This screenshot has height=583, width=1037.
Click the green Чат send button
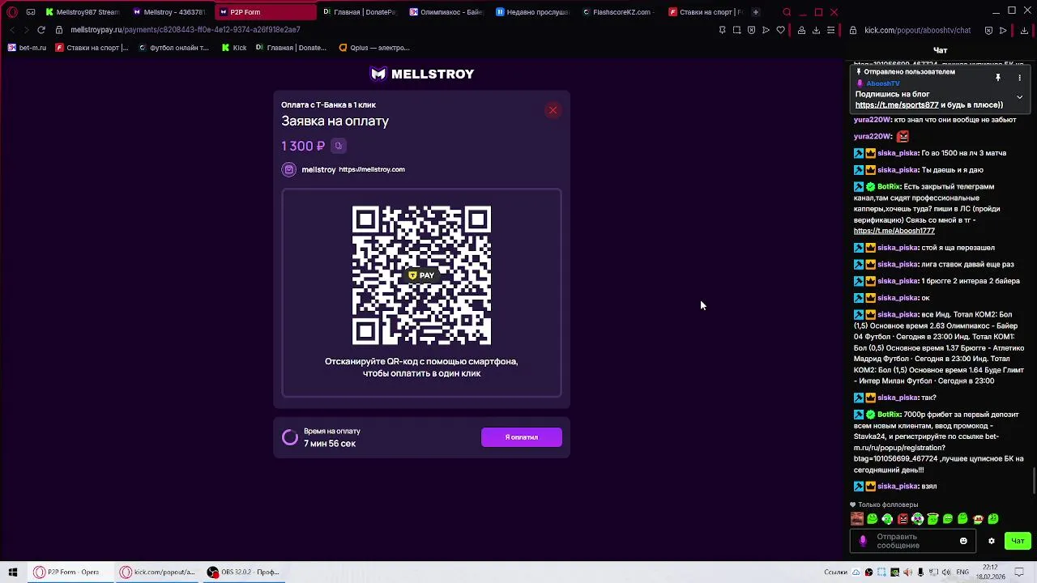[x=1018, y=541]
